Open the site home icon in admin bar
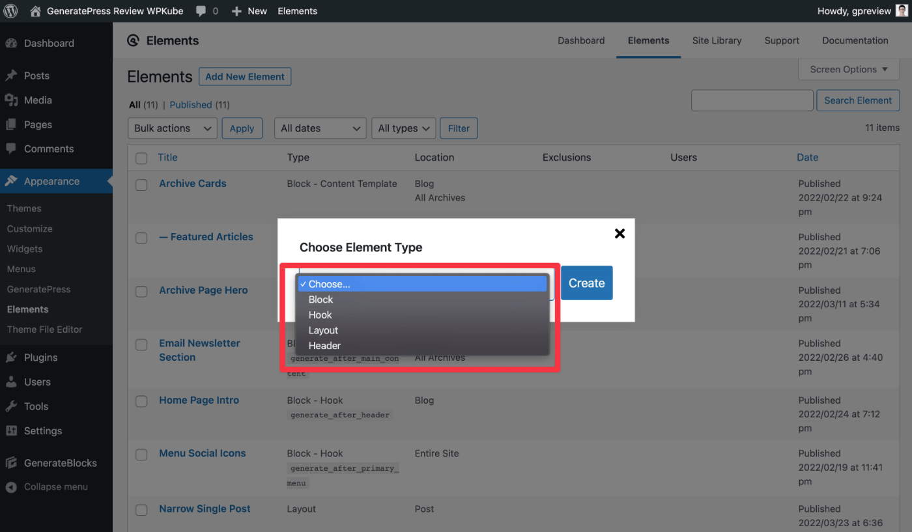Image resolution: width=912 pixels, height=532 pixels. 36,11
